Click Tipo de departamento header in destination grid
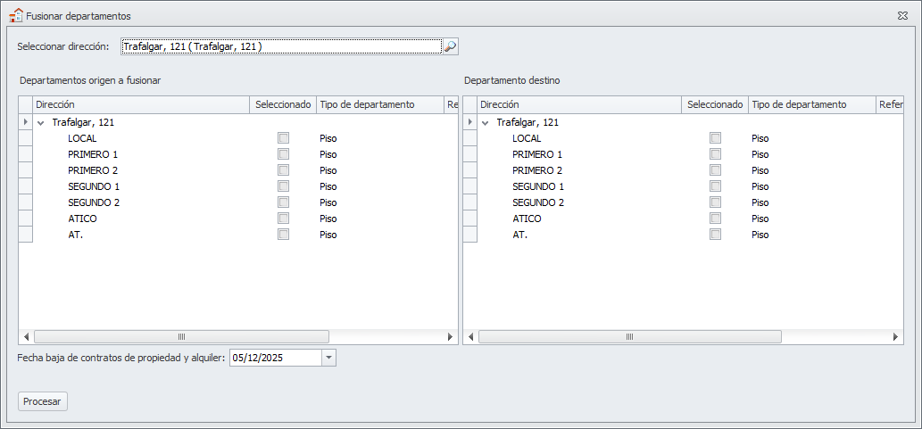 810,104
